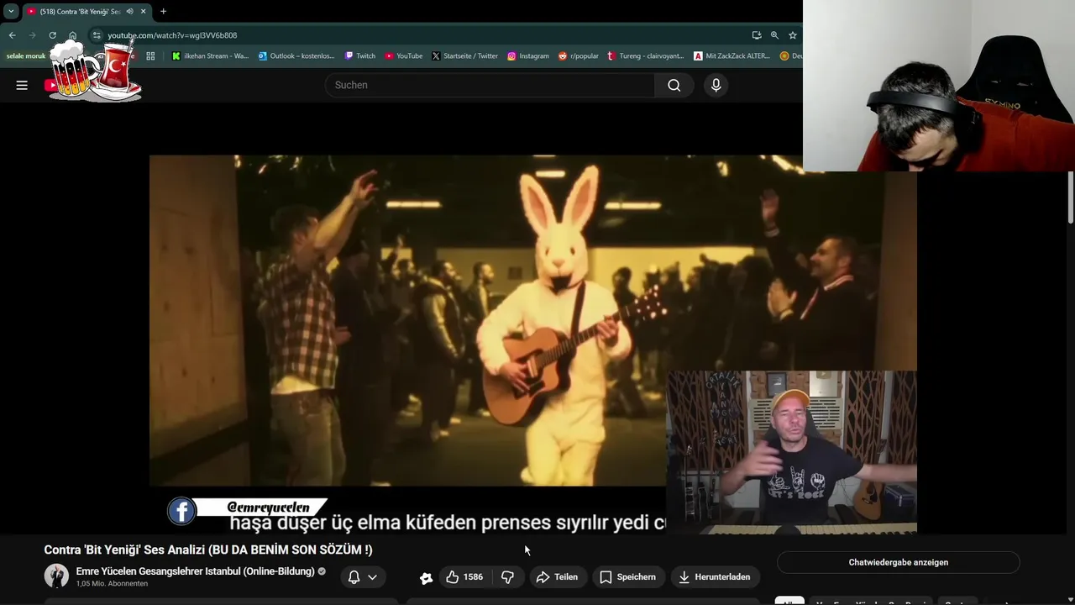1075x605 pixels.
Task: Mute the tab via speaker icon
Action: coord(129,11)
